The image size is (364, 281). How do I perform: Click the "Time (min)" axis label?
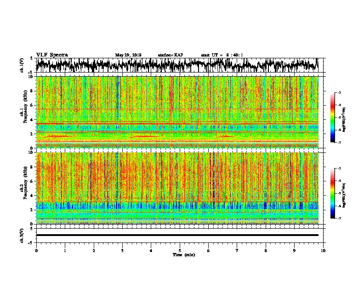184,255
